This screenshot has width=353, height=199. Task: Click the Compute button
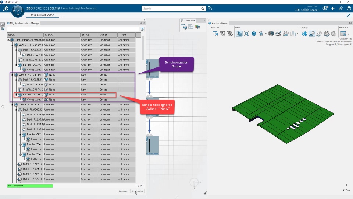point(123,191)
